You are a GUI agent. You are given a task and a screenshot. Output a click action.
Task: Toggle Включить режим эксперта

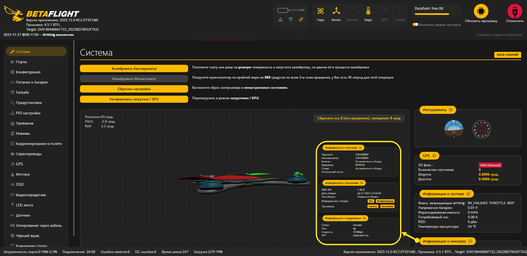(415, 24)
